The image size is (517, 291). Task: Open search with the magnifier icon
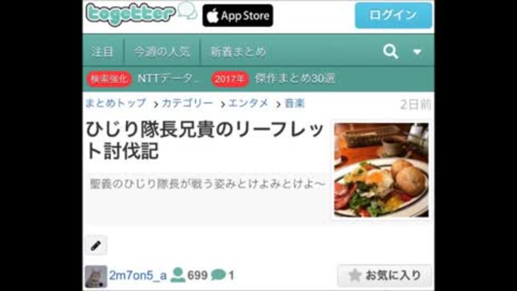(x=391, y=52)
